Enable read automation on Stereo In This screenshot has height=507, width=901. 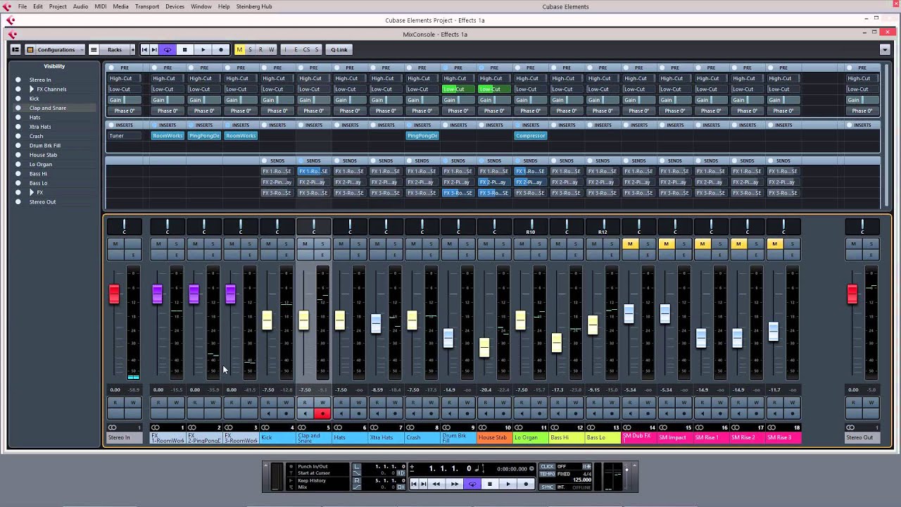click(x=115, y=403)
